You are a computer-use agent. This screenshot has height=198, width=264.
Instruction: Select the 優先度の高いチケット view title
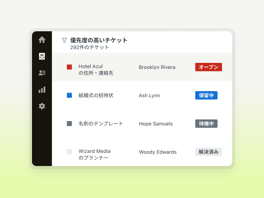pos(99,40)
